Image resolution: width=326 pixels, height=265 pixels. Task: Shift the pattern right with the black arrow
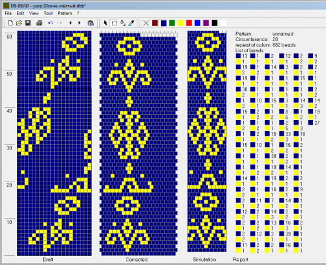[80, 23]
